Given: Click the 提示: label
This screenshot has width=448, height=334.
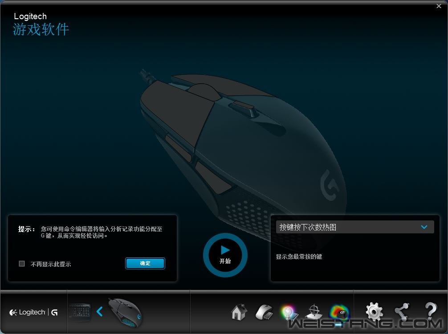Looking at the screenshot, I should click(27, 229).
